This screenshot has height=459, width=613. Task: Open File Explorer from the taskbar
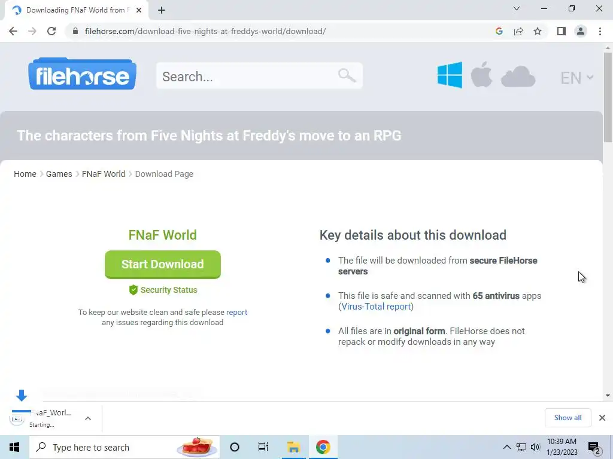pyautogui.click(x=293, y=447)
